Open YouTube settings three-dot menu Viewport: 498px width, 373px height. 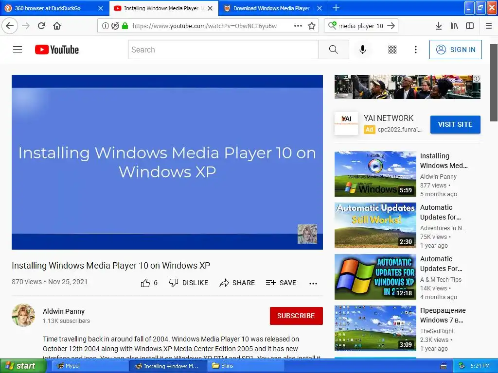point(416,50)
